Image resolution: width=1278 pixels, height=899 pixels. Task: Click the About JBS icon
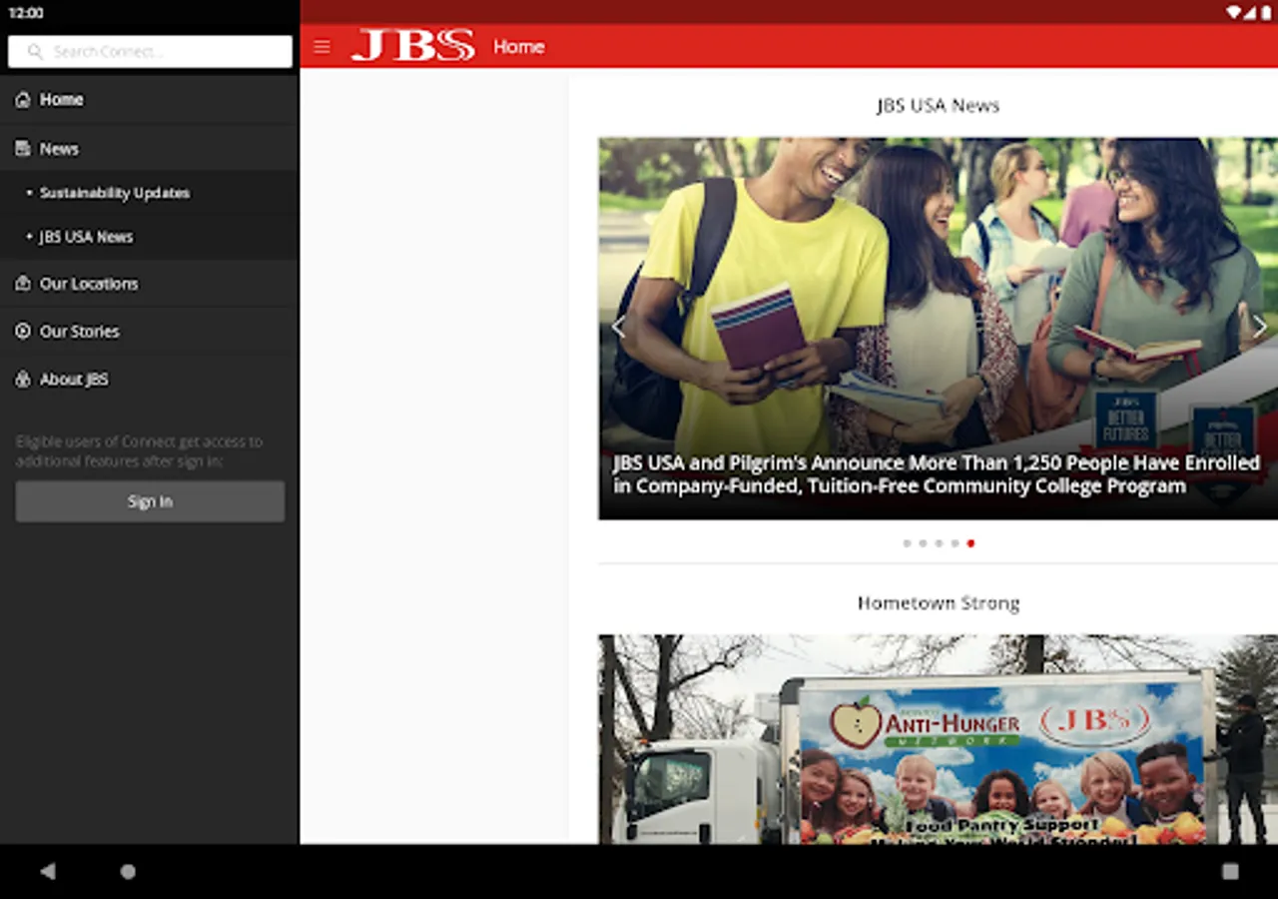click(x=23, y=380)
